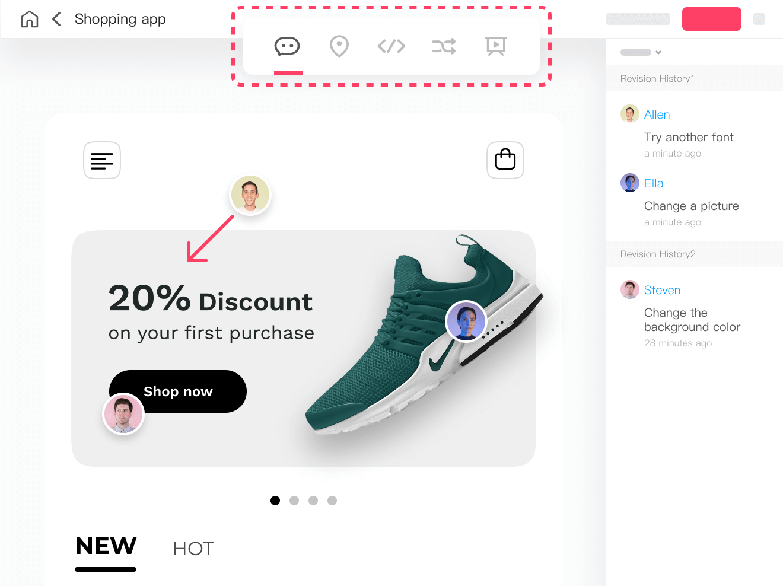Select the last carousel dot
Screen dimensions: 783x586
point(332,501)
